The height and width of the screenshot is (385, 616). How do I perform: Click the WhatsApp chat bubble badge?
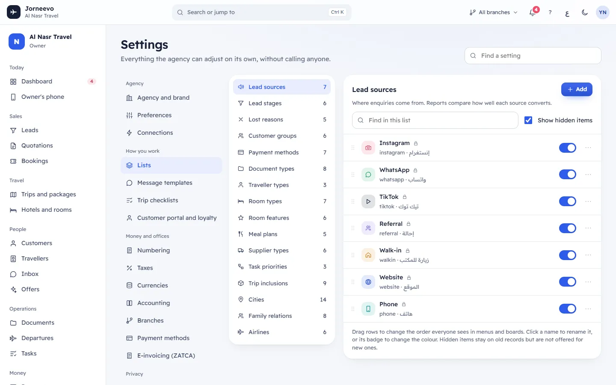point(368,175)
